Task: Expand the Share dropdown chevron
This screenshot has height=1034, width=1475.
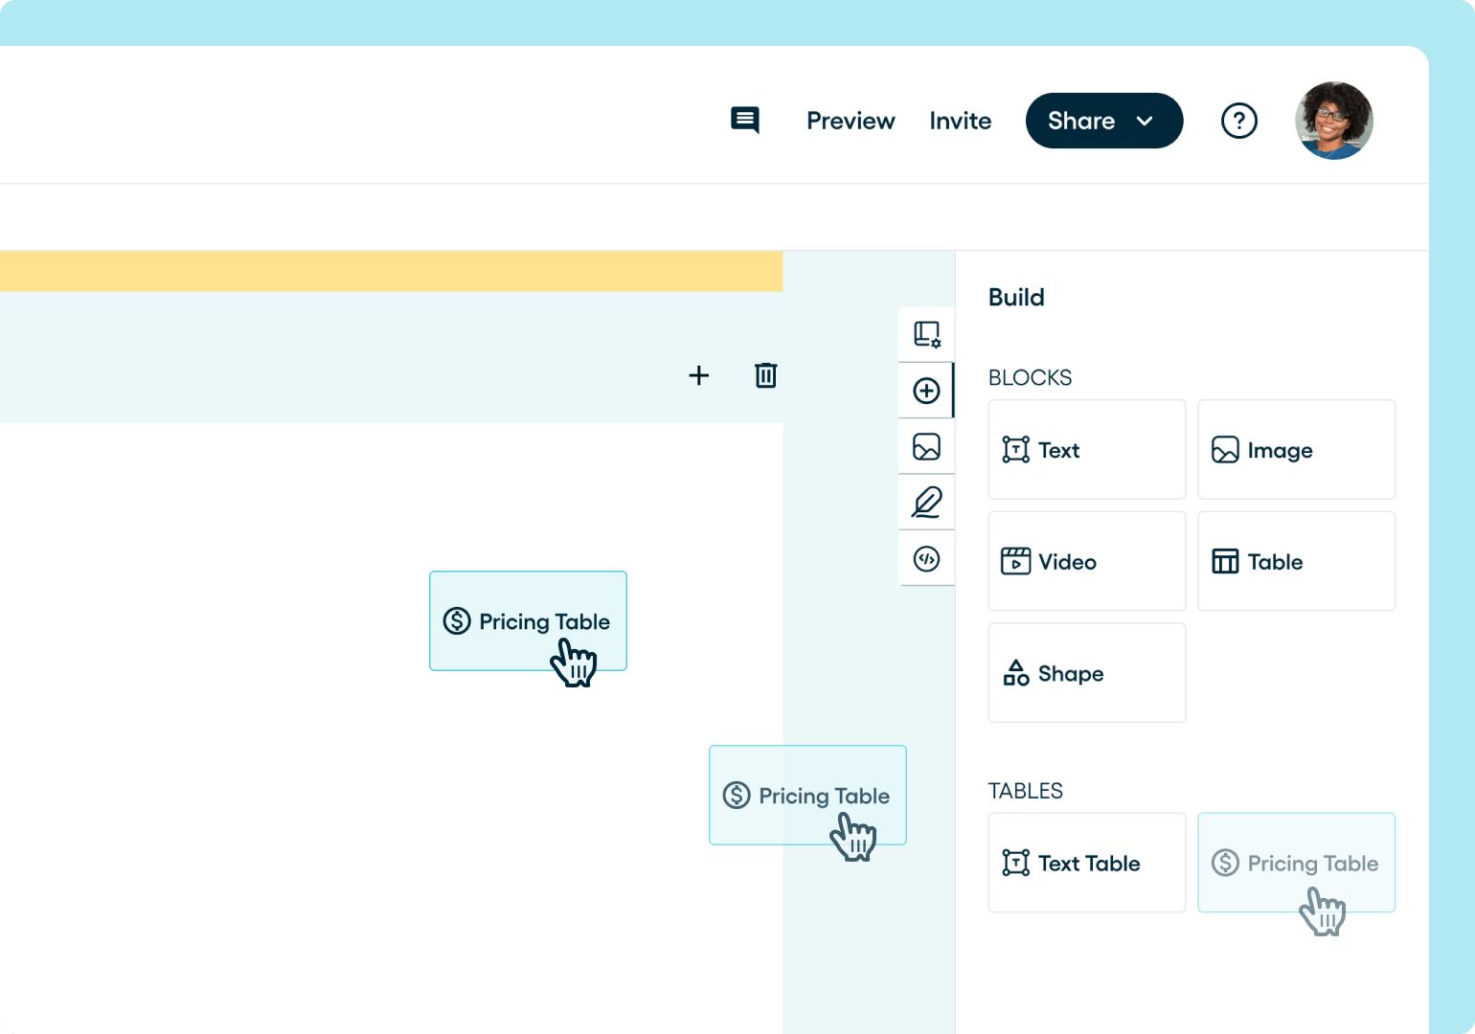Action: tap(1146, 121)
